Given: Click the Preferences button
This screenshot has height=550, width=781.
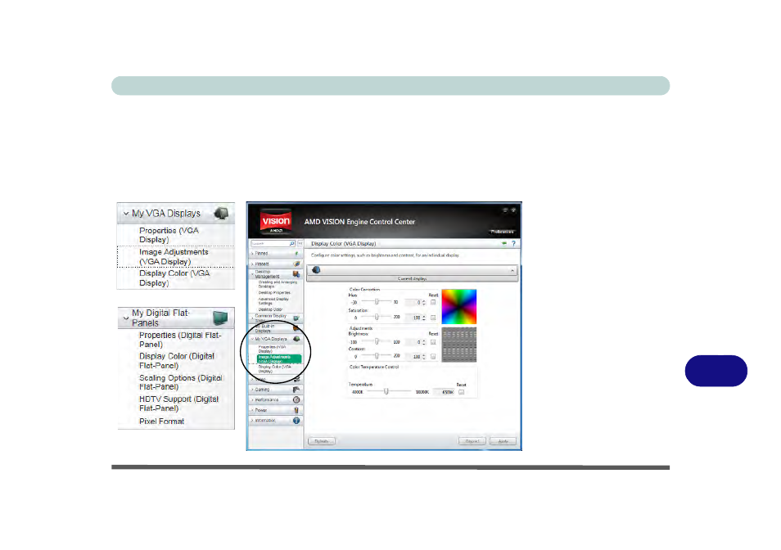Looking at the screenshot, I should tap(502, 232).
